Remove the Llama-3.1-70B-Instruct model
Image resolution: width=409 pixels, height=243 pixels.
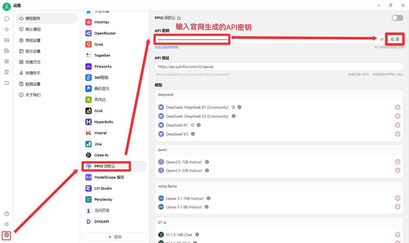pos(398,198)
